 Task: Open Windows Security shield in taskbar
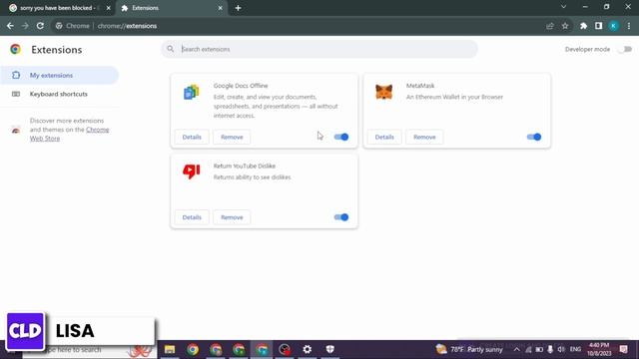(330, 349)
